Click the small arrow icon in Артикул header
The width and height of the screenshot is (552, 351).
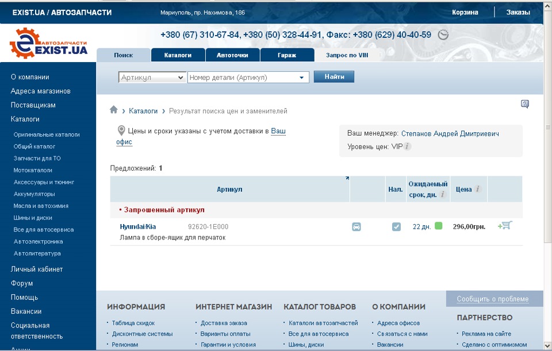347,178
